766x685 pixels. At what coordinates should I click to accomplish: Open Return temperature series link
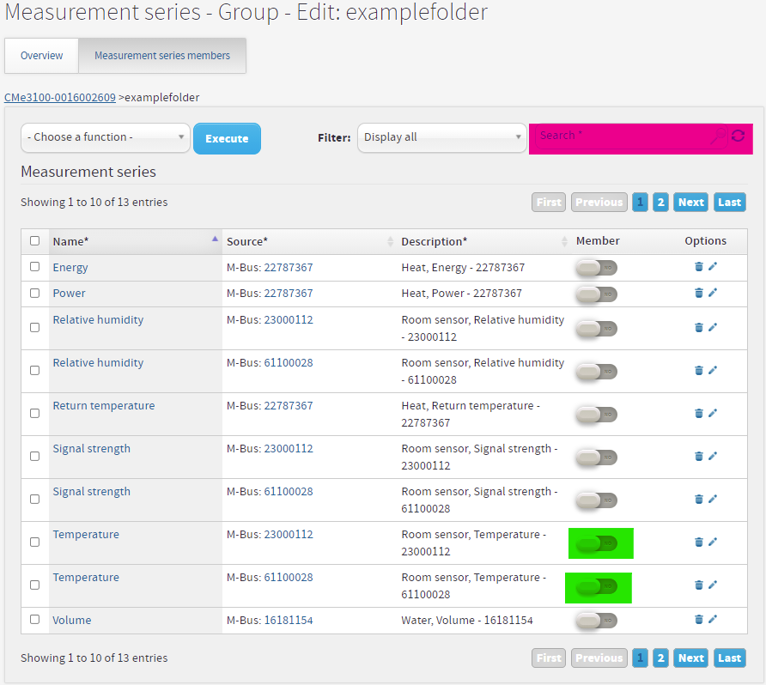104,406
